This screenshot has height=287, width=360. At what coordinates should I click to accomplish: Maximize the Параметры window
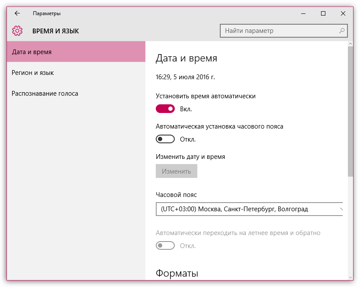[x=323, y=13]
